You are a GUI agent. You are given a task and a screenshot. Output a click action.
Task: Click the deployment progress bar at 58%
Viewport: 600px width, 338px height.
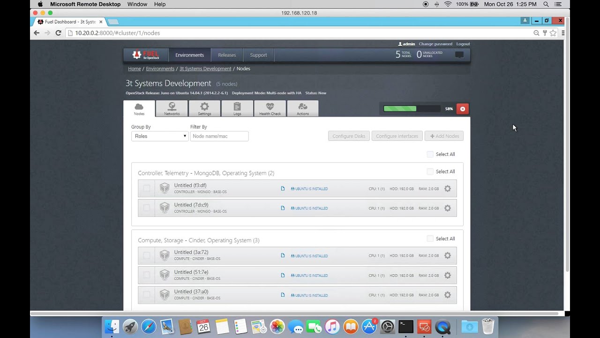click(412, 109)
